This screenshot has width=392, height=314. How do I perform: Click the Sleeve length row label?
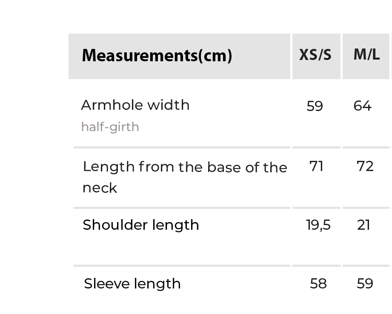click(x=132, y=284)
